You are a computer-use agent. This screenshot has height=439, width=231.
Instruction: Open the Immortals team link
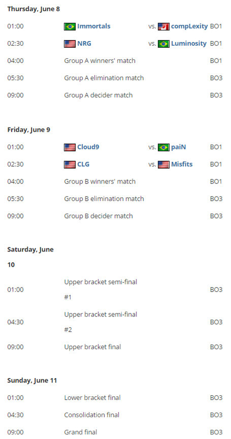point(94,26)
